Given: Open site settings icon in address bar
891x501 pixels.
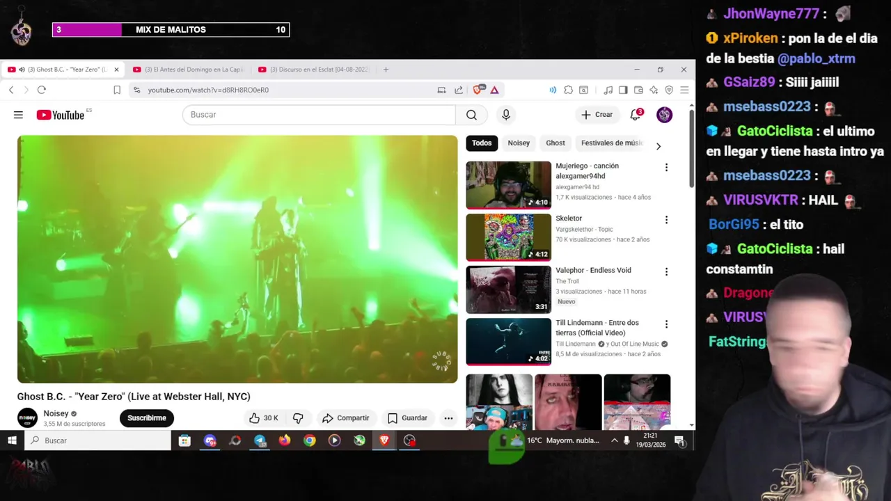Looking at the screenshot, I should coord(136,90).
